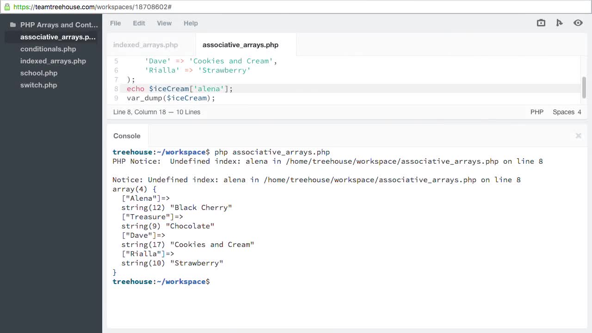
Task: Select the associative_arrays.php editor tab
Action: point(240,45)
